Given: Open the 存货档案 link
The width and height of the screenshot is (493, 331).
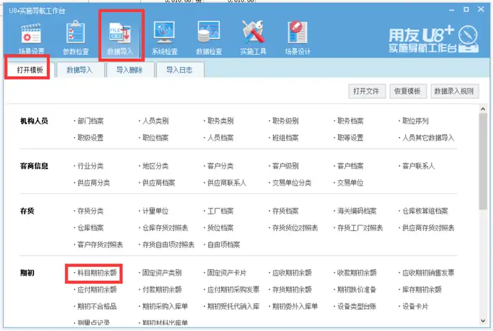Looking at the screenshot, I should click(x=286, y=211).
